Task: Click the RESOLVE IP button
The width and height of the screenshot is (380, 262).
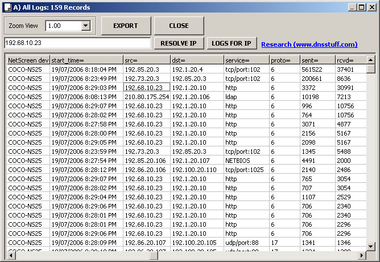Action: (x=179, y=43)
